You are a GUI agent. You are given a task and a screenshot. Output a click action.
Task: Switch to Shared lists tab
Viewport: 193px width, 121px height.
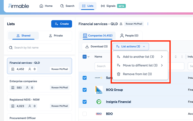click(23, 36)
